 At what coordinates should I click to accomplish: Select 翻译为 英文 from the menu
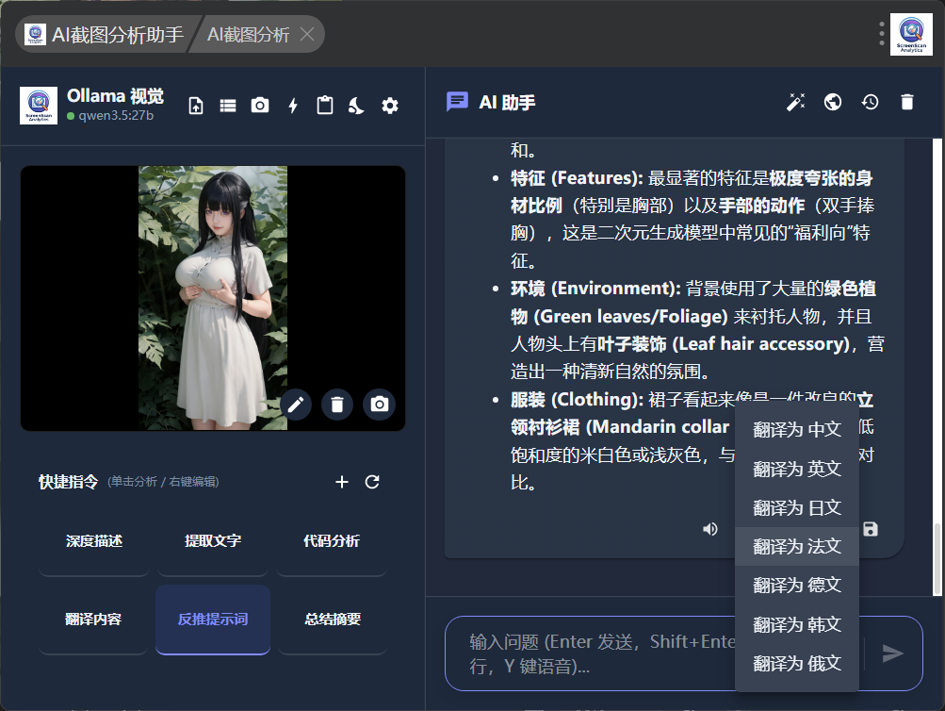(797, 469)
